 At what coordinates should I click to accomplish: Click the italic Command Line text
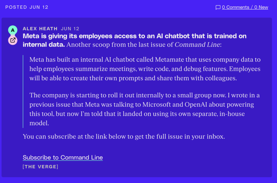pos(197,45)
